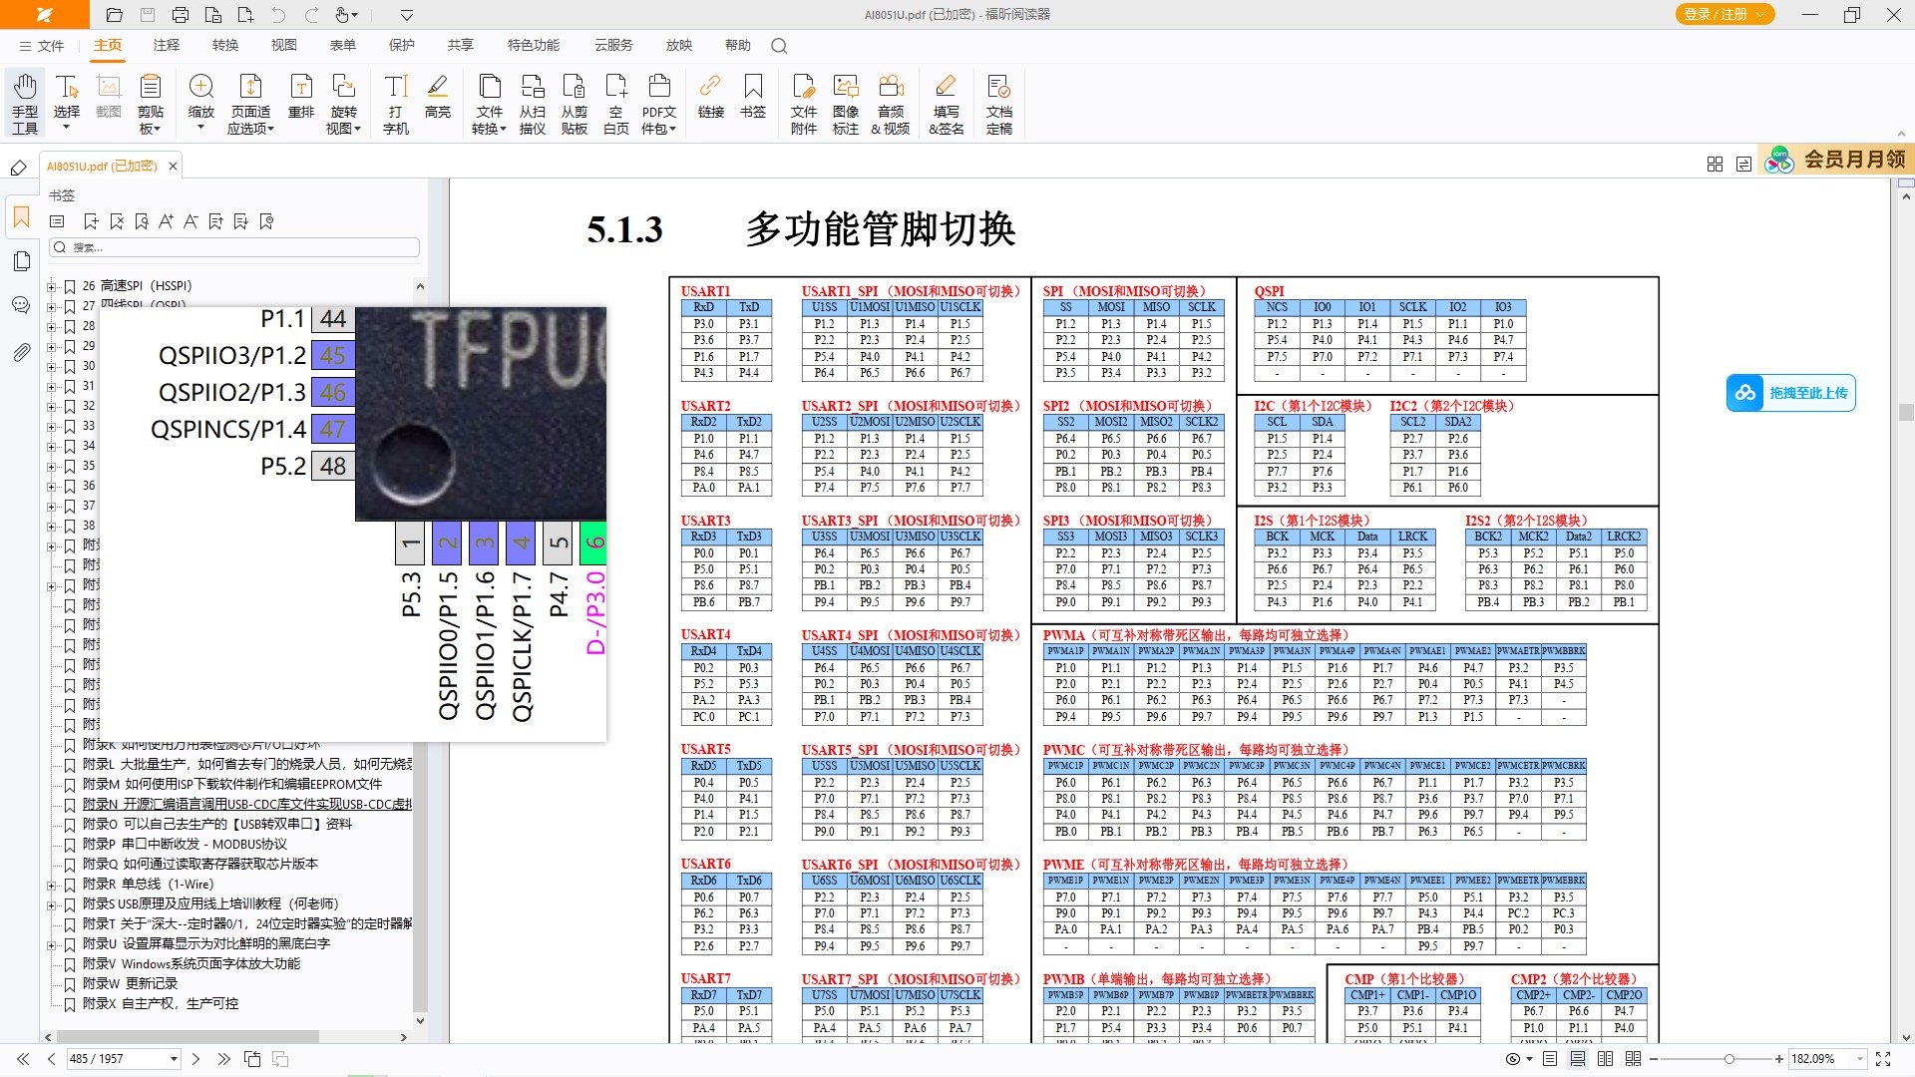Click the Image Annotation (图像标注) tool

pos(846,103)
